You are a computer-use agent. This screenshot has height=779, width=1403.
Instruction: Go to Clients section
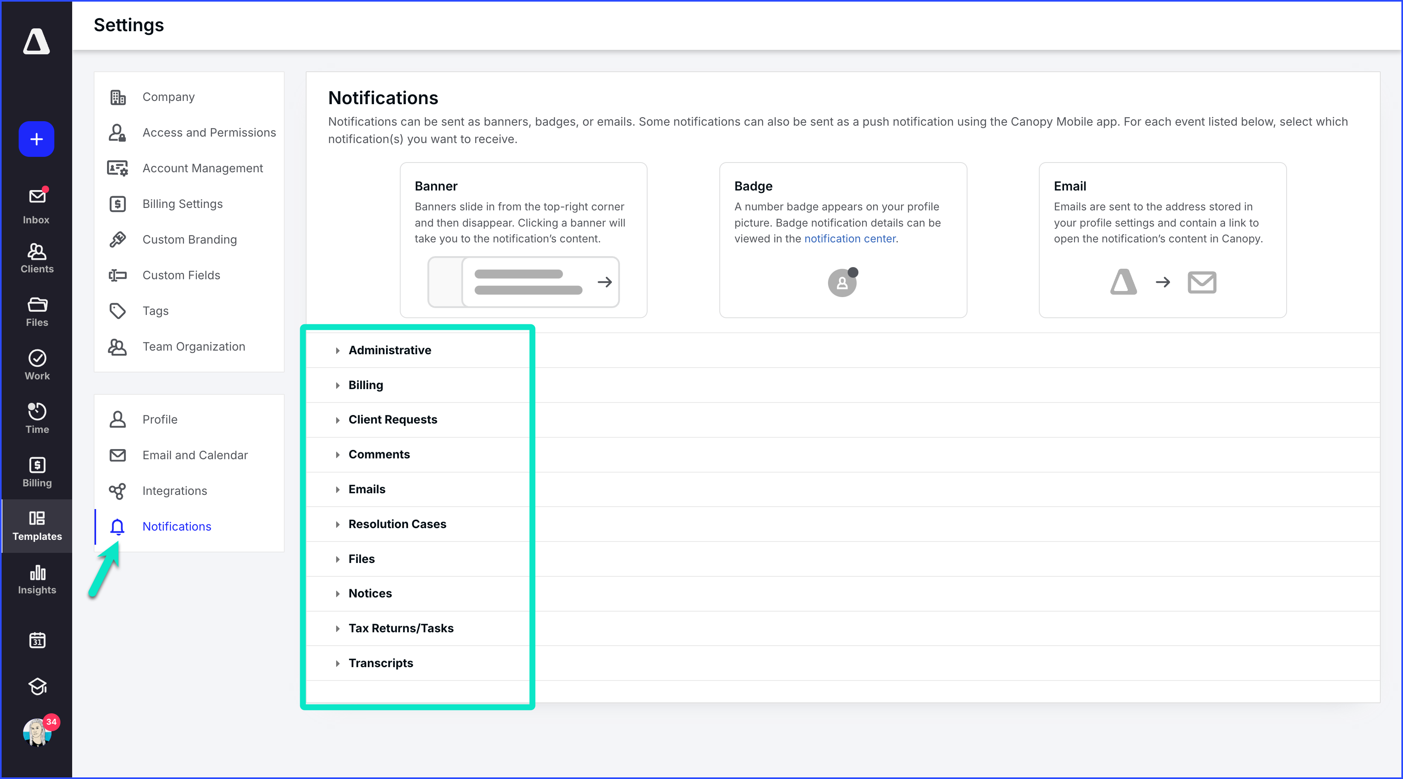click(36, 258)
